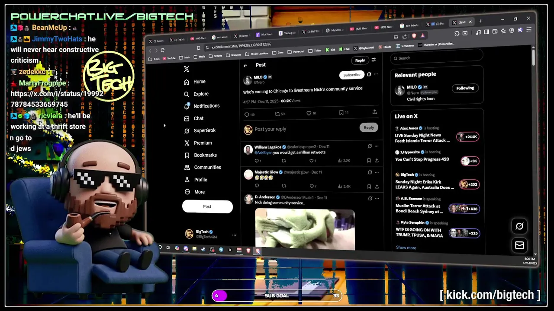Open Communities in the X sidebar

tap(203, 167)
